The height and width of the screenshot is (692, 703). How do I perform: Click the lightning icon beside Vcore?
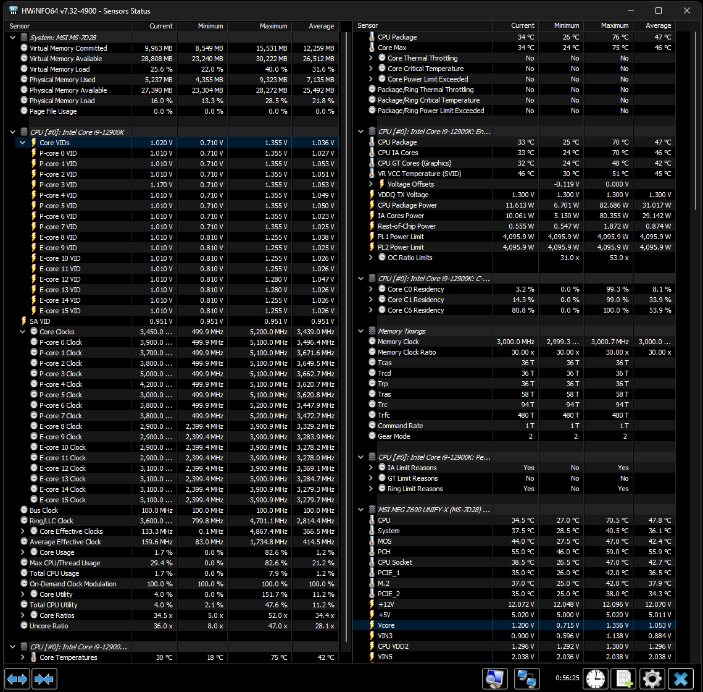click(372, 625)
